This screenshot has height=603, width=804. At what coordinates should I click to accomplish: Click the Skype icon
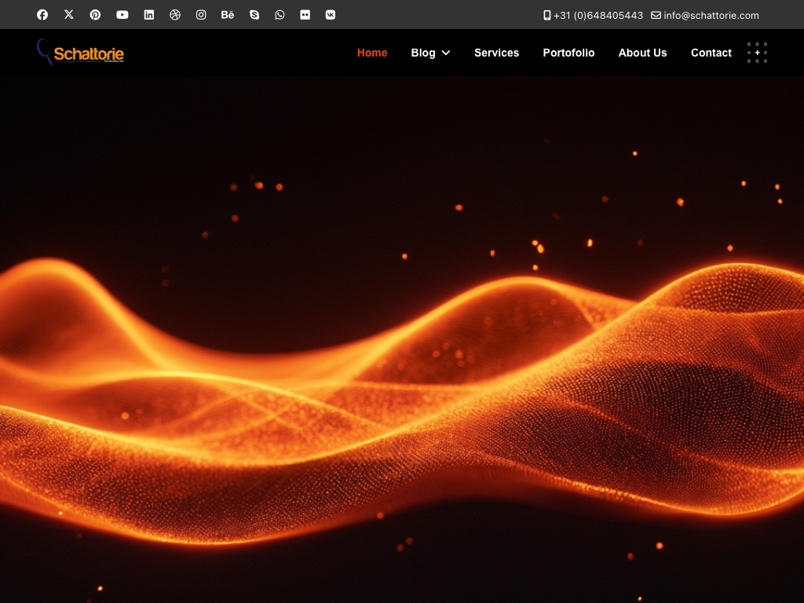[x=254, y=15]
